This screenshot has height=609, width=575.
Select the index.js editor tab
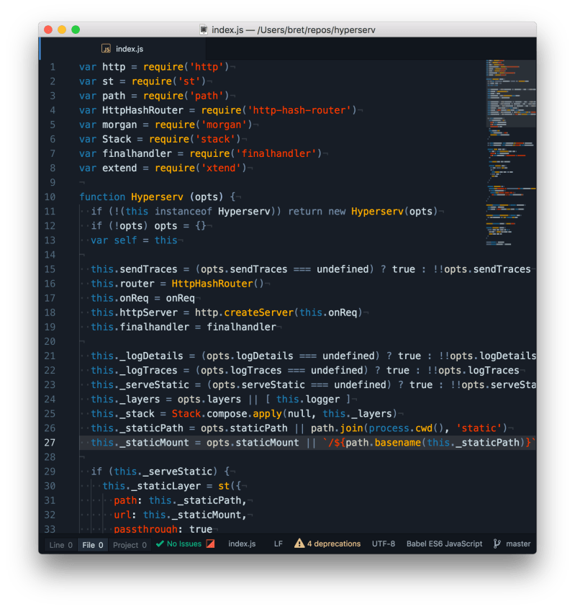(122, 49)
